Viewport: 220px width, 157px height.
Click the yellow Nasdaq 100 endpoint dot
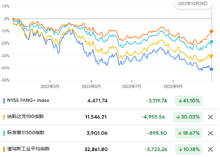coord(211,56)
